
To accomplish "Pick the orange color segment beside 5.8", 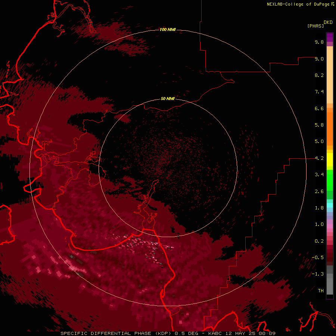I will pos(330,127).
